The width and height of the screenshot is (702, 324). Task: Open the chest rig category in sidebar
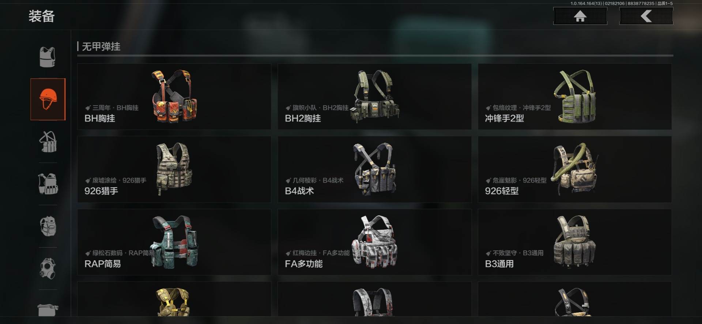pos(48,142)
